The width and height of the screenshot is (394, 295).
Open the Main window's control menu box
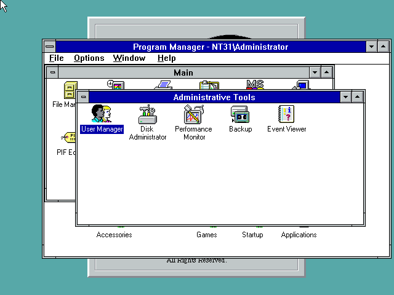coord(52,73)
